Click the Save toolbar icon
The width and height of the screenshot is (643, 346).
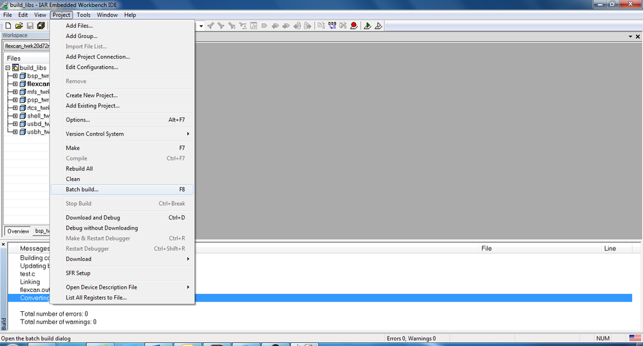[30, 26]
